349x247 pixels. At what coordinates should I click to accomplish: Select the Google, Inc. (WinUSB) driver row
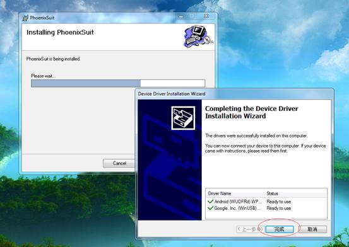click(266, 209)
